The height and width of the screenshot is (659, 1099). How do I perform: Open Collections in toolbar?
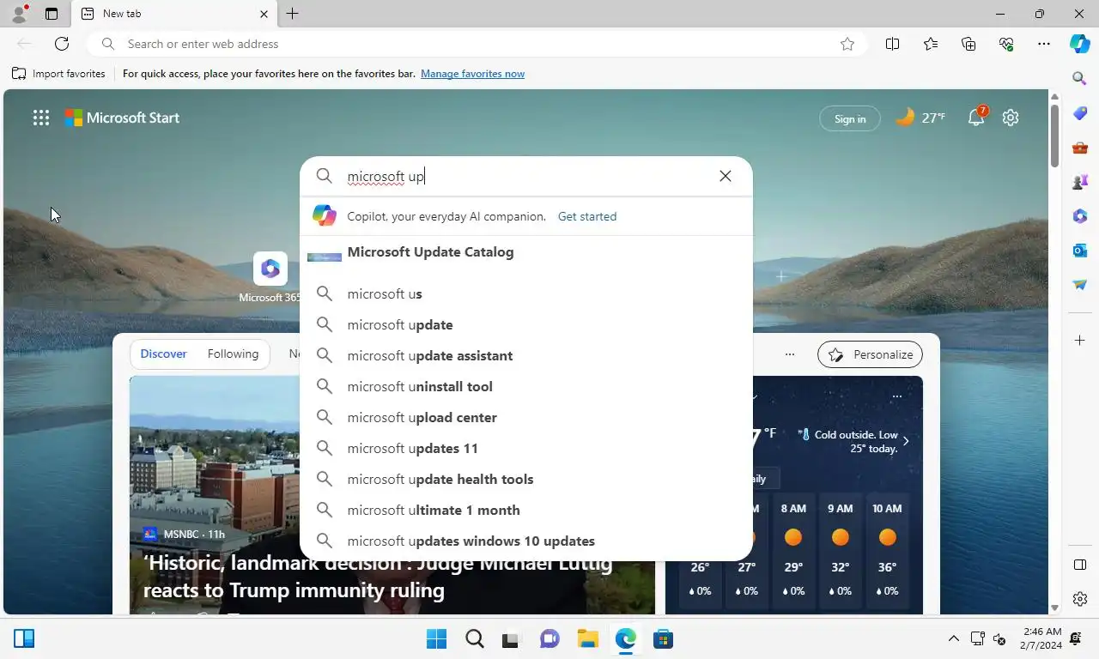(x=968, y=44)
